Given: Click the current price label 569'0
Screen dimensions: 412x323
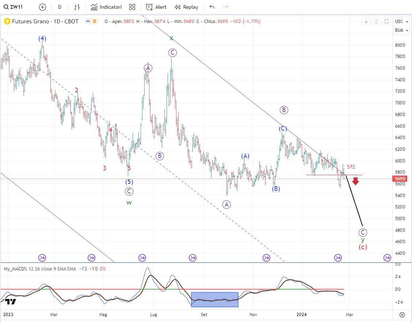Looking at the screenshot, I should tap(400, 179).
